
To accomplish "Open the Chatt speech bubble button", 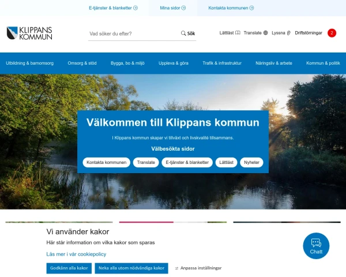I will click(x=316, y=246).
